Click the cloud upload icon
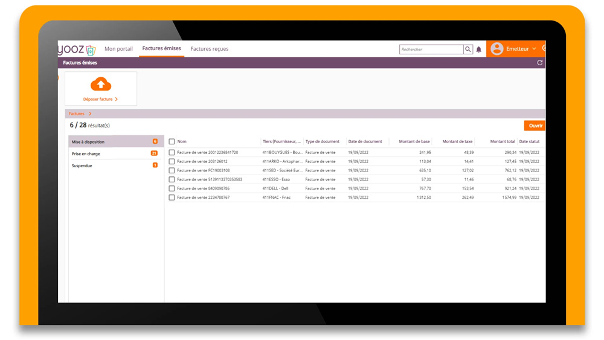Screen dimensions: 604x340 click(101, 84)
